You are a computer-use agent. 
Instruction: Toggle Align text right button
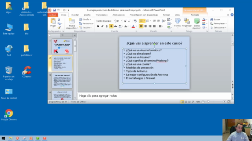[150, 26]
